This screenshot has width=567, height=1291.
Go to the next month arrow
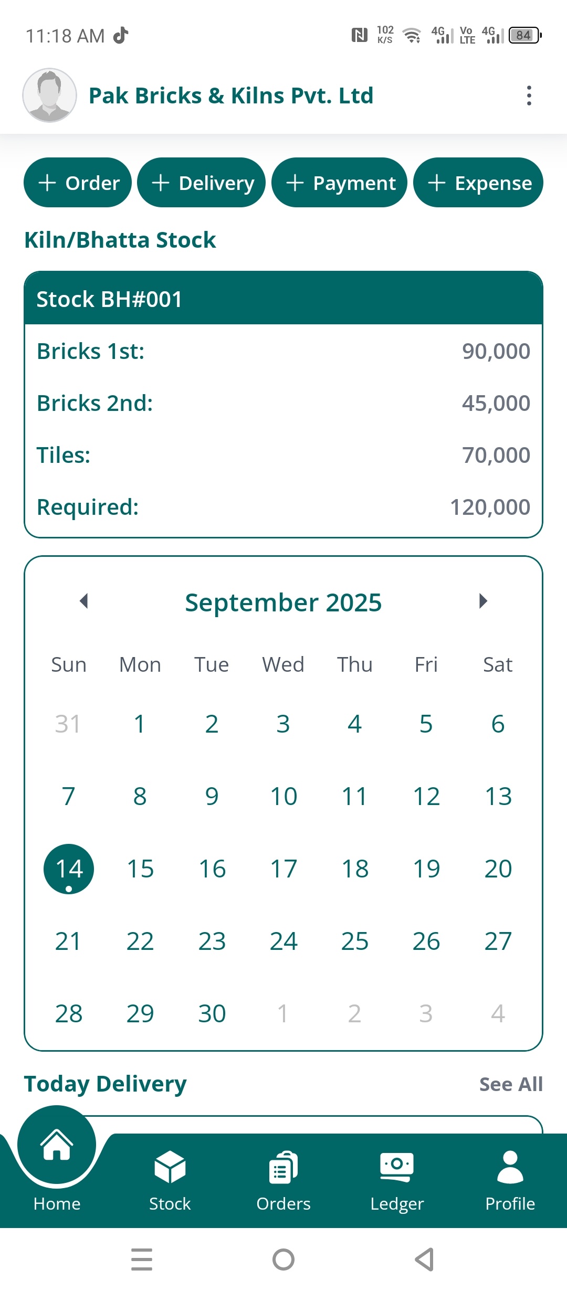click(x=483, y=601)
